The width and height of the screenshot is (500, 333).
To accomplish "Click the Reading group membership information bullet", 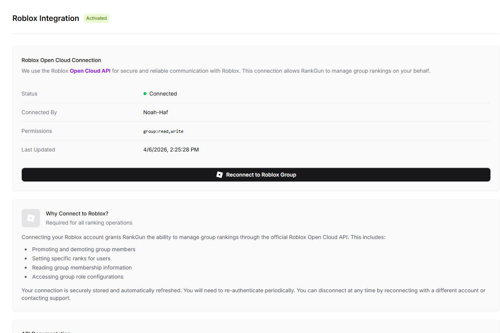I will coord(82,268).
